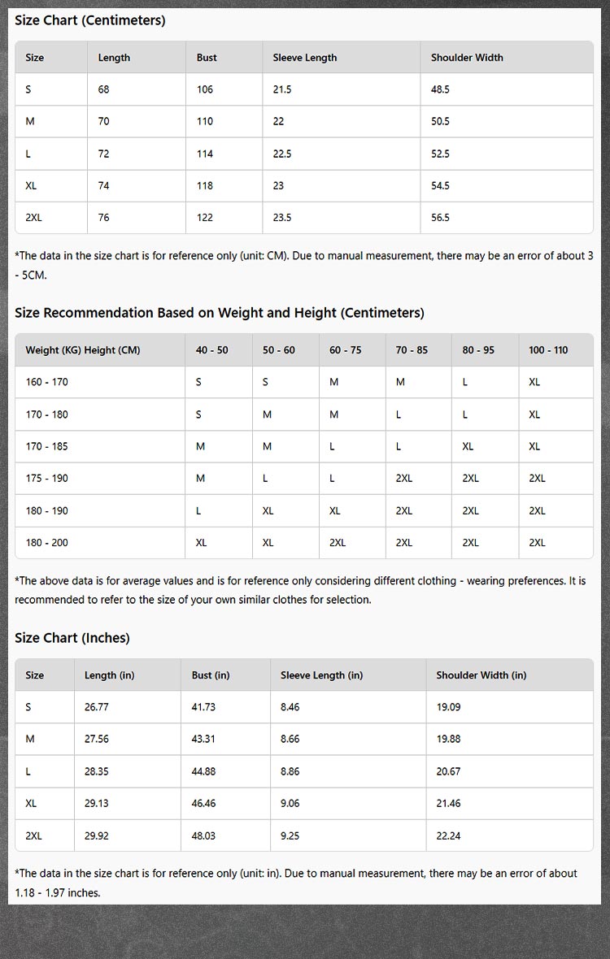Click the bust value 48.03 inches cell
Viewport: 610px width, 959px height.
pos(203,835)
